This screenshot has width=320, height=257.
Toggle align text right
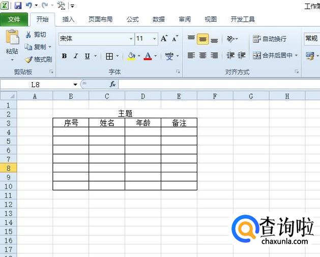[214, 55]
